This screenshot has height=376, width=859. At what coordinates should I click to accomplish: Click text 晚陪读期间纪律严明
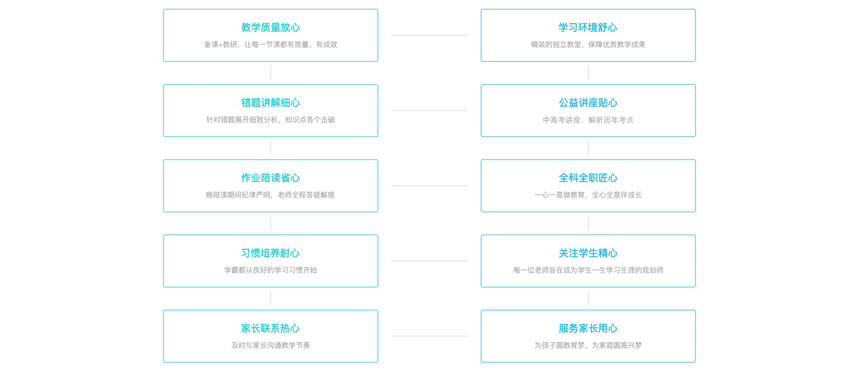(x=238, y=195)
